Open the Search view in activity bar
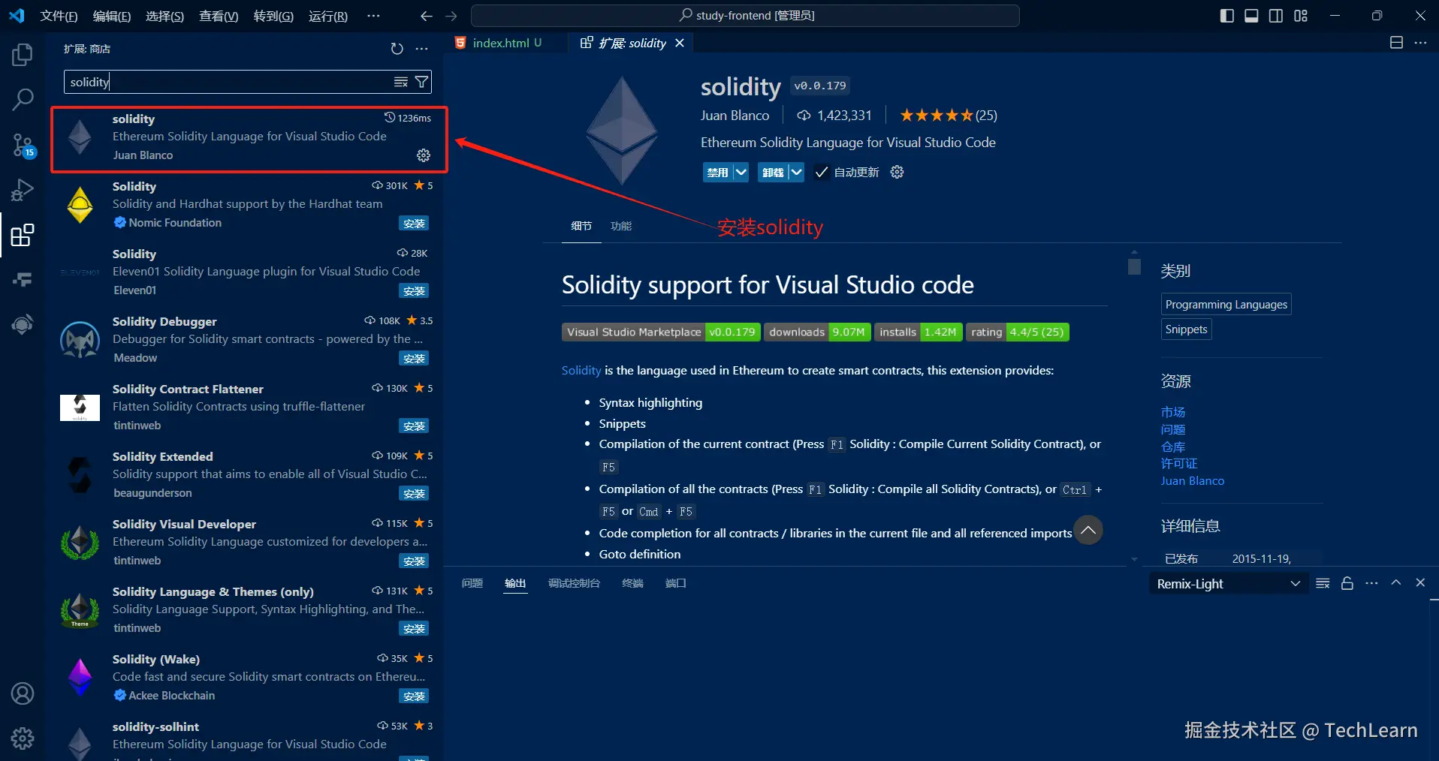The image size is (1439, 761). [x=23, y=99]
